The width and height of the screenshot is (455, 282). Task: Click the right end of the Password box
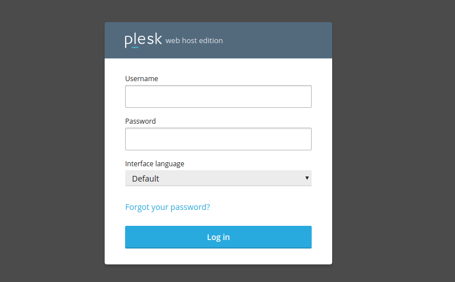click(x=304, y=139)
